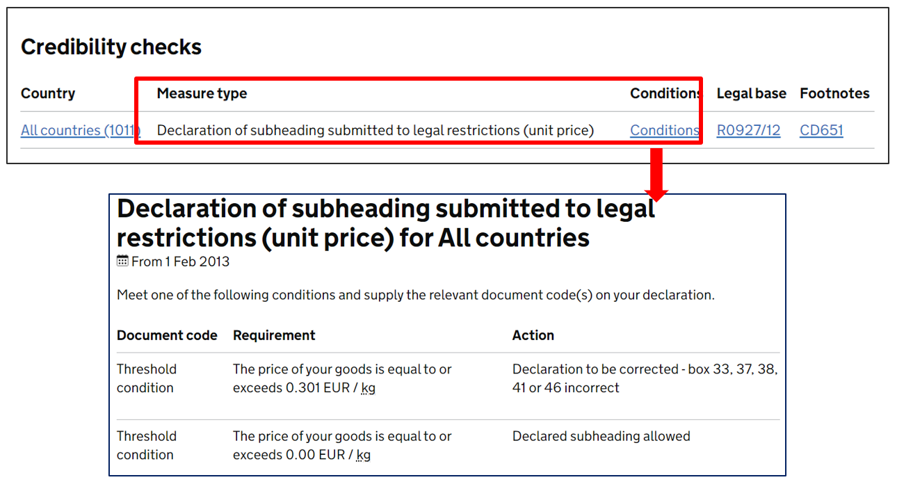This screenshot has width=897, height=482.
Task: Open the All countries (1011) link
Action: [81, 130]
